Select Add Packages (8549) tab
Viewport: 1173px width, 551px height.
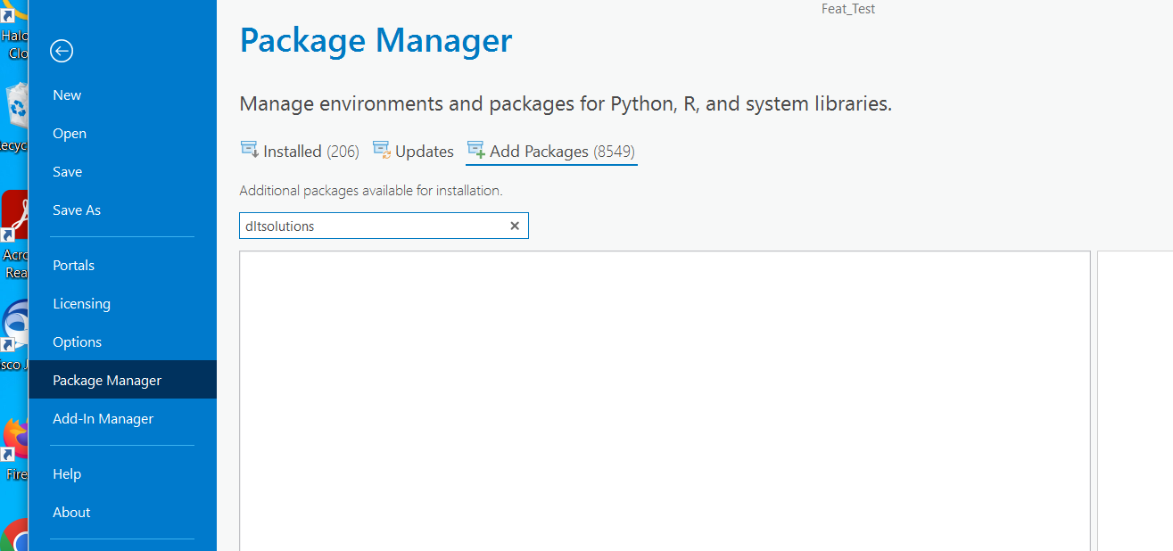pyautogui.click(x=562, y=152)
